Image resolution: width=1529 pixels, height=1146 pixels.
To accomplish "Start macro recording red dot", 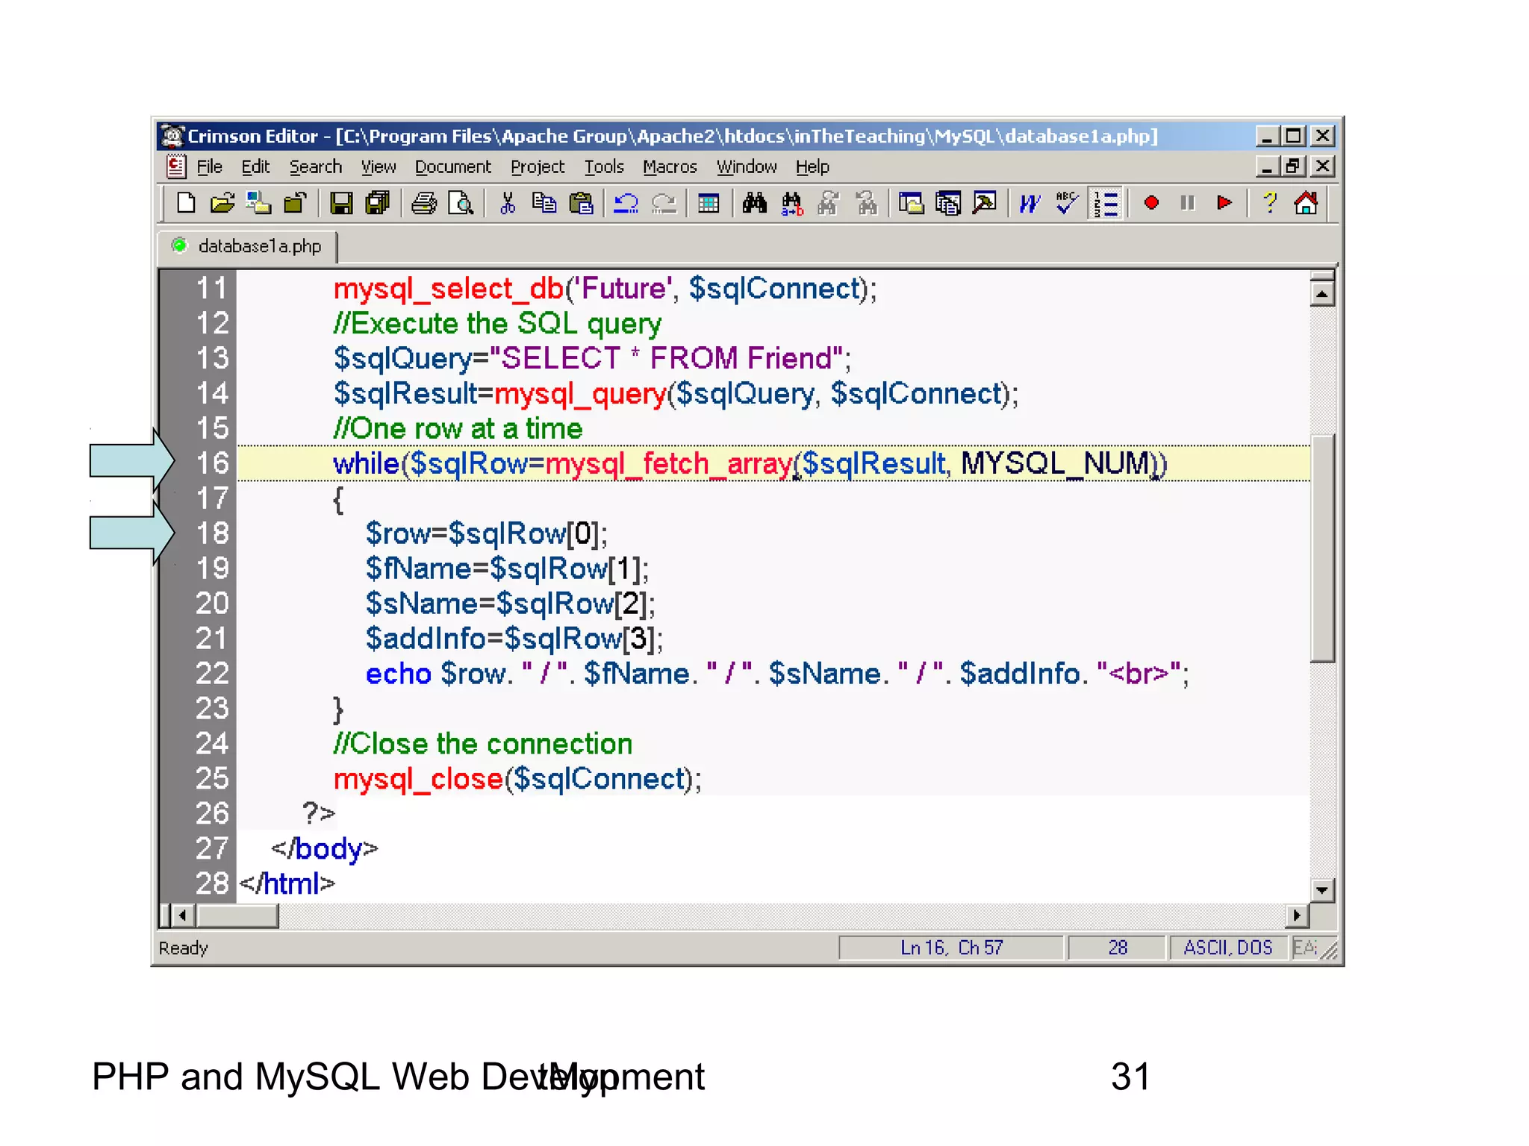I will 1151,203.
